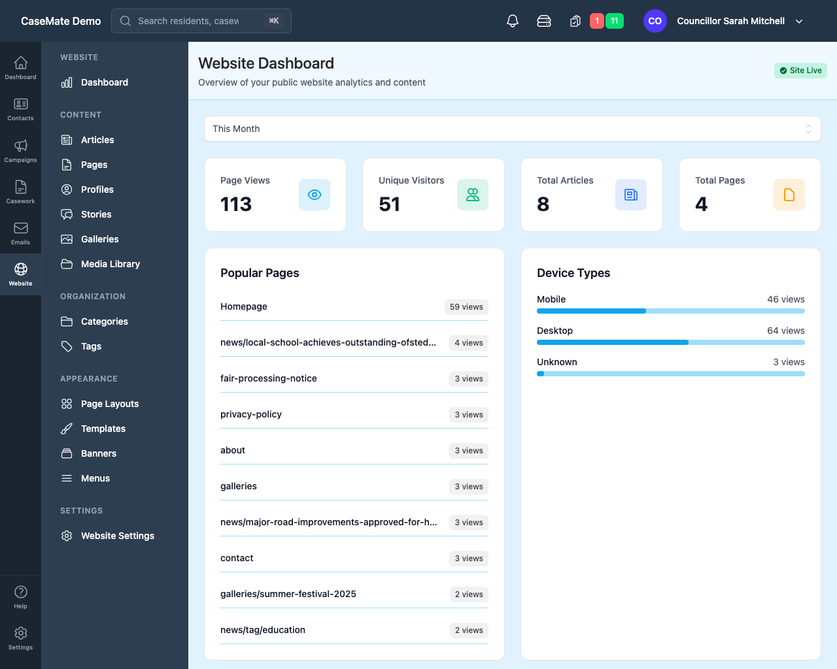Viewport: 837px width, 669px height.
Task: Open the Articles section under Content
Action: point(97,140)
